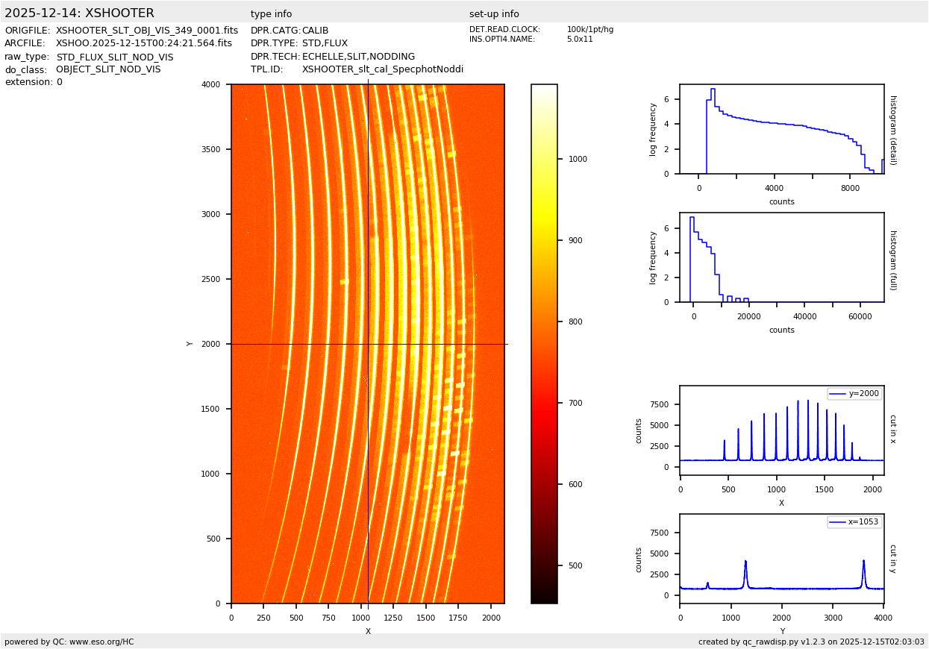The width and height of the screenshot is (929, 649).
Task: Select the raw_type value STD_FLUX_SLIT_NOD_VIS
Action: tap(114, 57)
